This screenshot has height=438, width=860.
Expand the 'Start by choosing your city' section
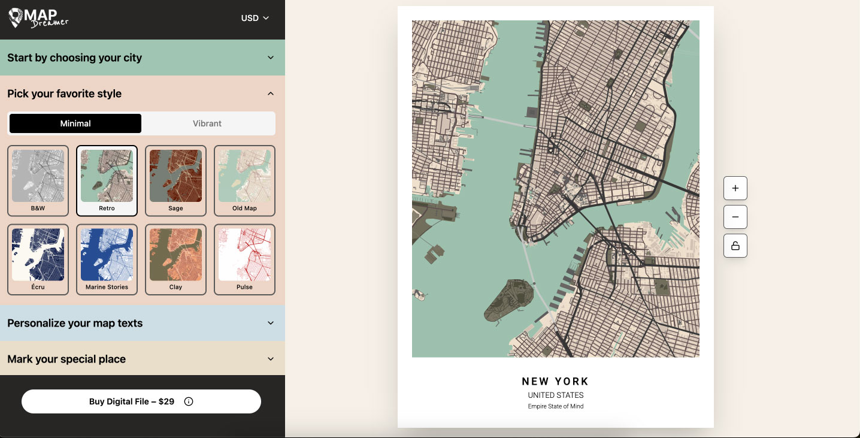[143, 58]
